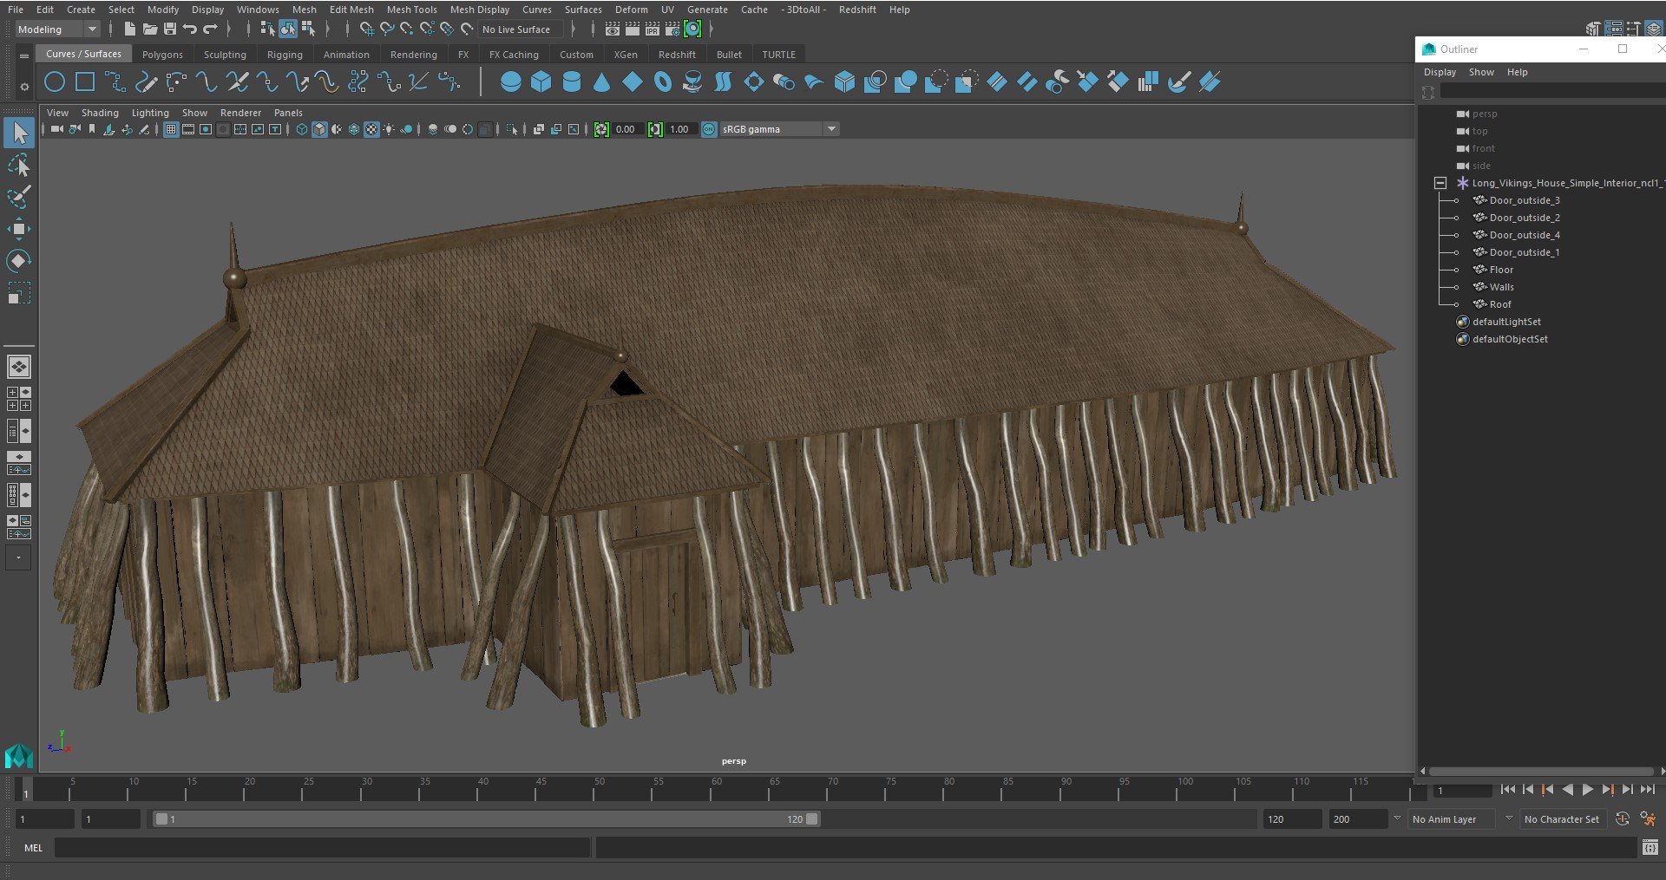The width and height of the screenshot is (1666, 880).
Task: Open the Character Set options icon
Action: 1649,818
